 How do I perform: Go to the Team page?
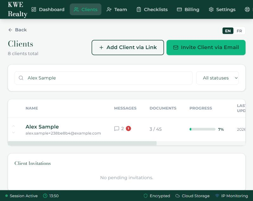117,9
